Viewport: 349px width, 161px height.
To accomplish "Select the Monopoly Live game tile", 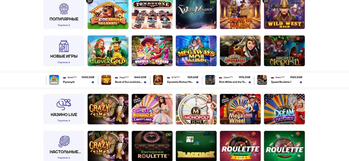I will (196, 109).
